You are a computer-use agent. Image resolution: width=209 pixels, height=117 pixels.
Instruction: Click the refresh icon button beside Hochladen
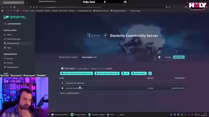pyautogui.click(x=150, y=73)
